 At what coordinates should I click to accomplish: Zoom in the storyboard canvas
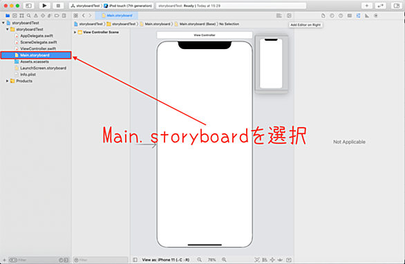pos(224,260)
